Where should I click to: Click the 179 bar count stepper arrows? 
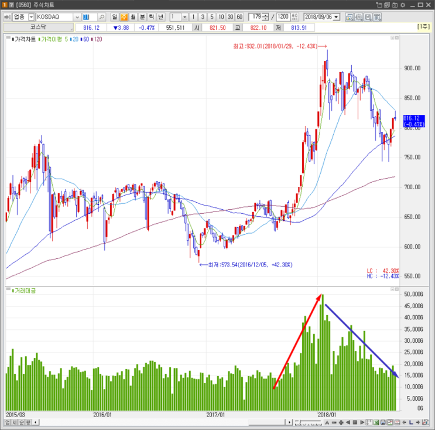[x=265, y=17]
